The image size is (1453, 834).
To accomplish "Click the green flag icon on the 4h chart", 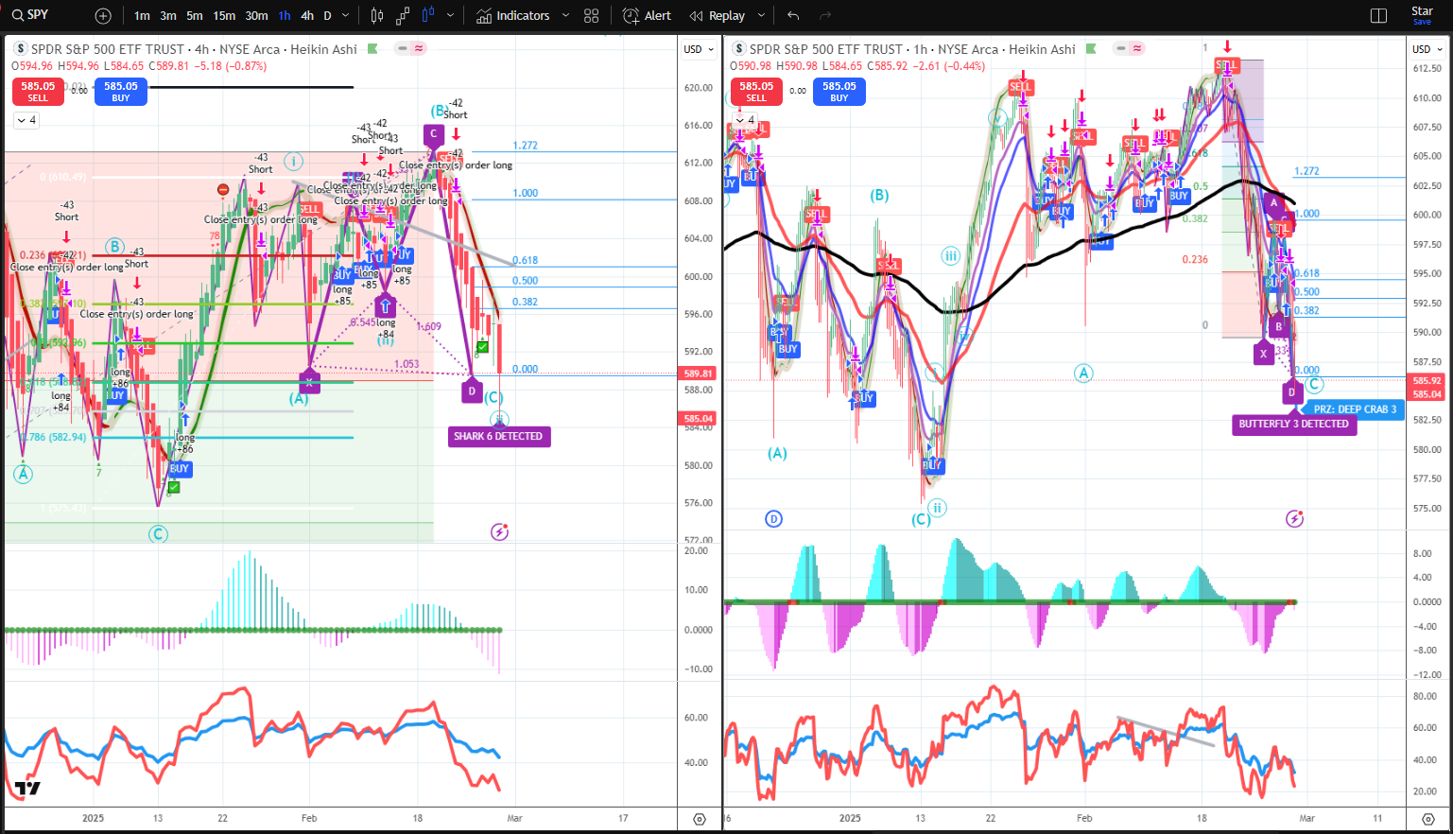I will pos(372,48).
